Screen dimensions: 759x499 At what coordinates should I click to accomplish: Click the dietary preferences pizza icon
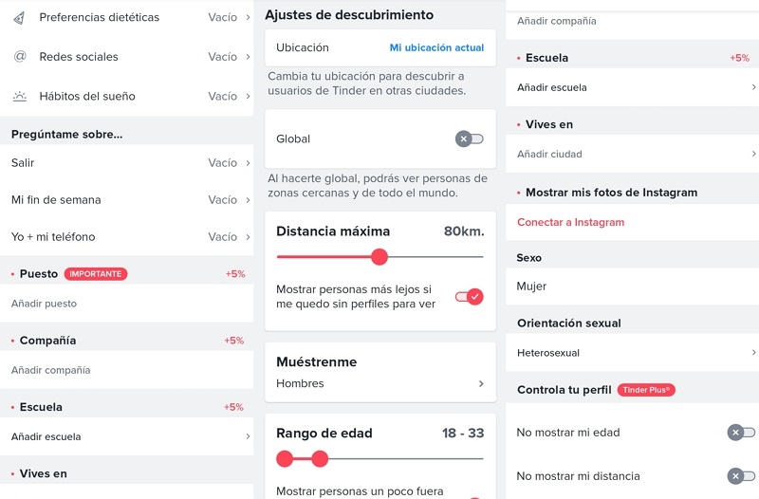tap(20, 17)
